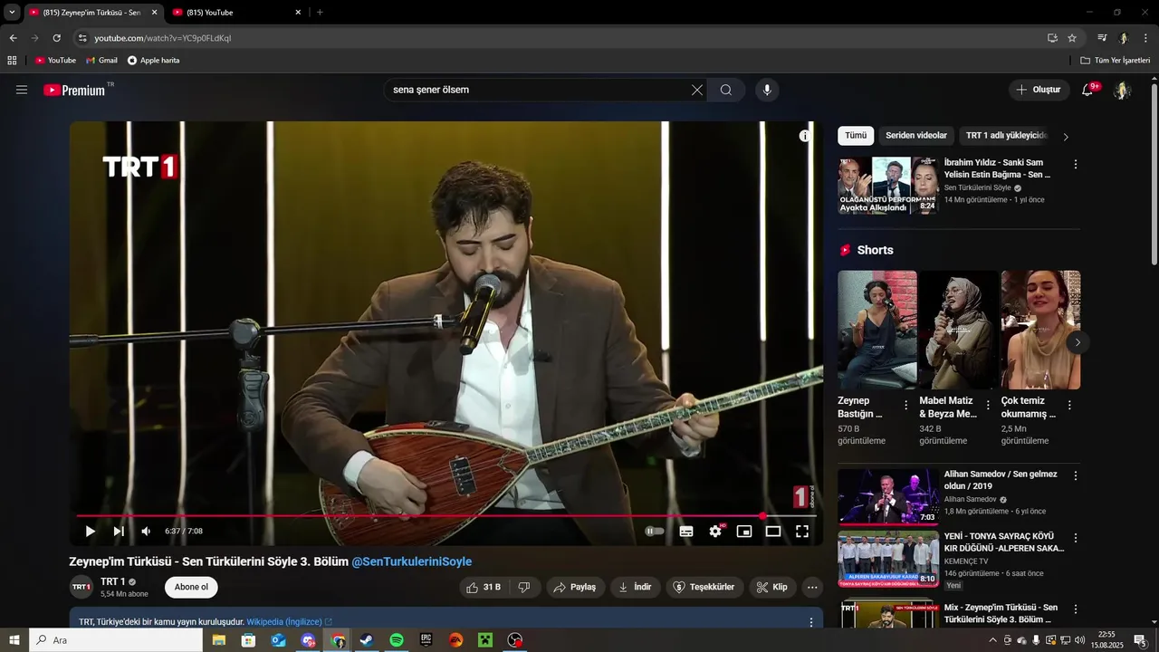Skip to the next video

(119, 532)
